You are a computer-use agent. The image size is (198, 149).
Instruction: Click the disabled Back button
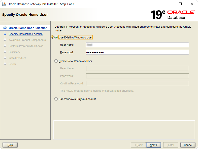pos(138,145)
